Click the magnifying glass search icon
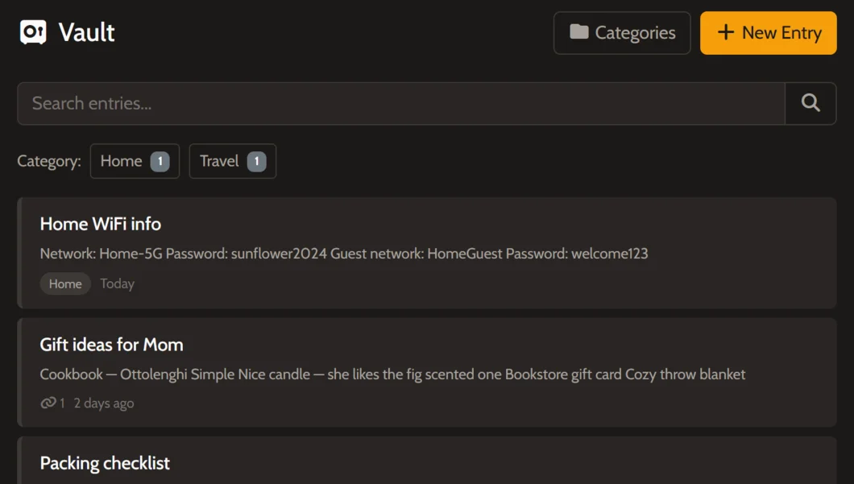 click(x=810, y=103)
